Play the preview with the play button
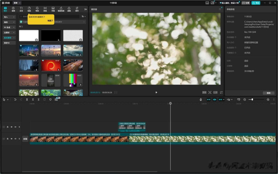 156,92
